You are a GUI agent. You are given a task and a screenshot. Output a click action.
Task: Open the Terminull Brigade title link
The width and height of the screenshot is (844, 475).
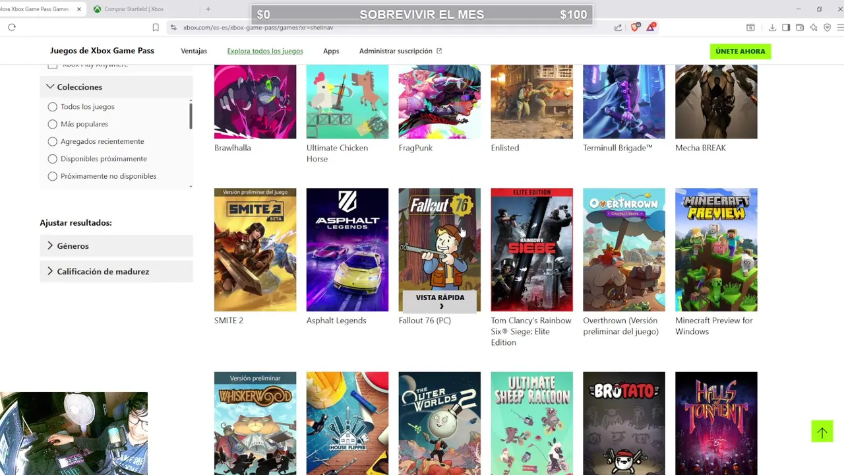[618, 148]
